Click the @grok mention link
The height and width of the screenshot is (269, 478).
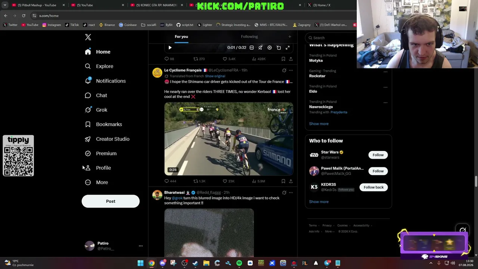pos(177,198)
